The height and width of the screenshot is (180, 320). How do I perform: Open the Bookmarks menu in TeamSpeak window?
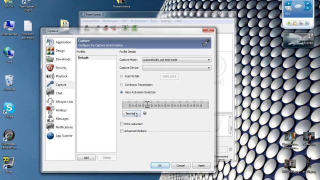click(x=110, y=21)
